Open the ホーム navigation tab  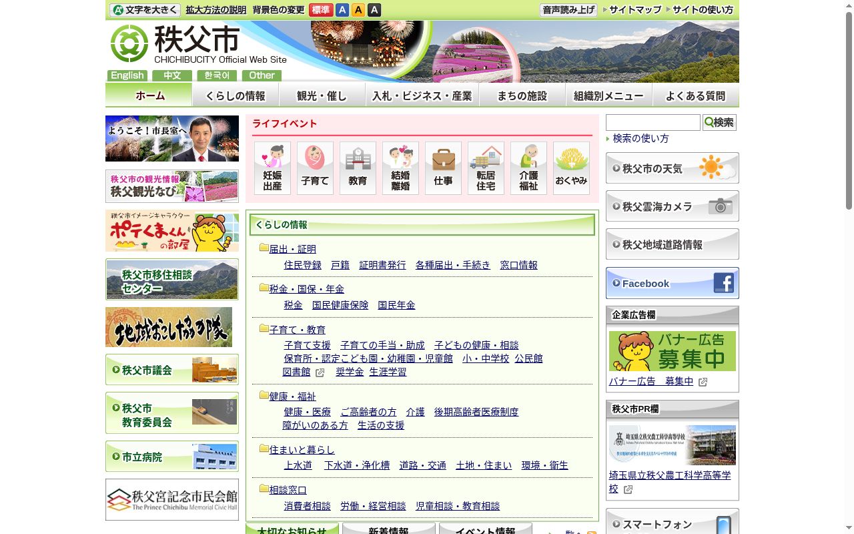149,95
